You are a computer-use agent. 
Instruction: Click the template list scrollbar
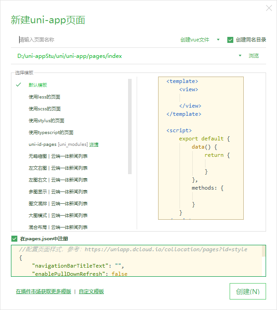[x=130, y=127]
